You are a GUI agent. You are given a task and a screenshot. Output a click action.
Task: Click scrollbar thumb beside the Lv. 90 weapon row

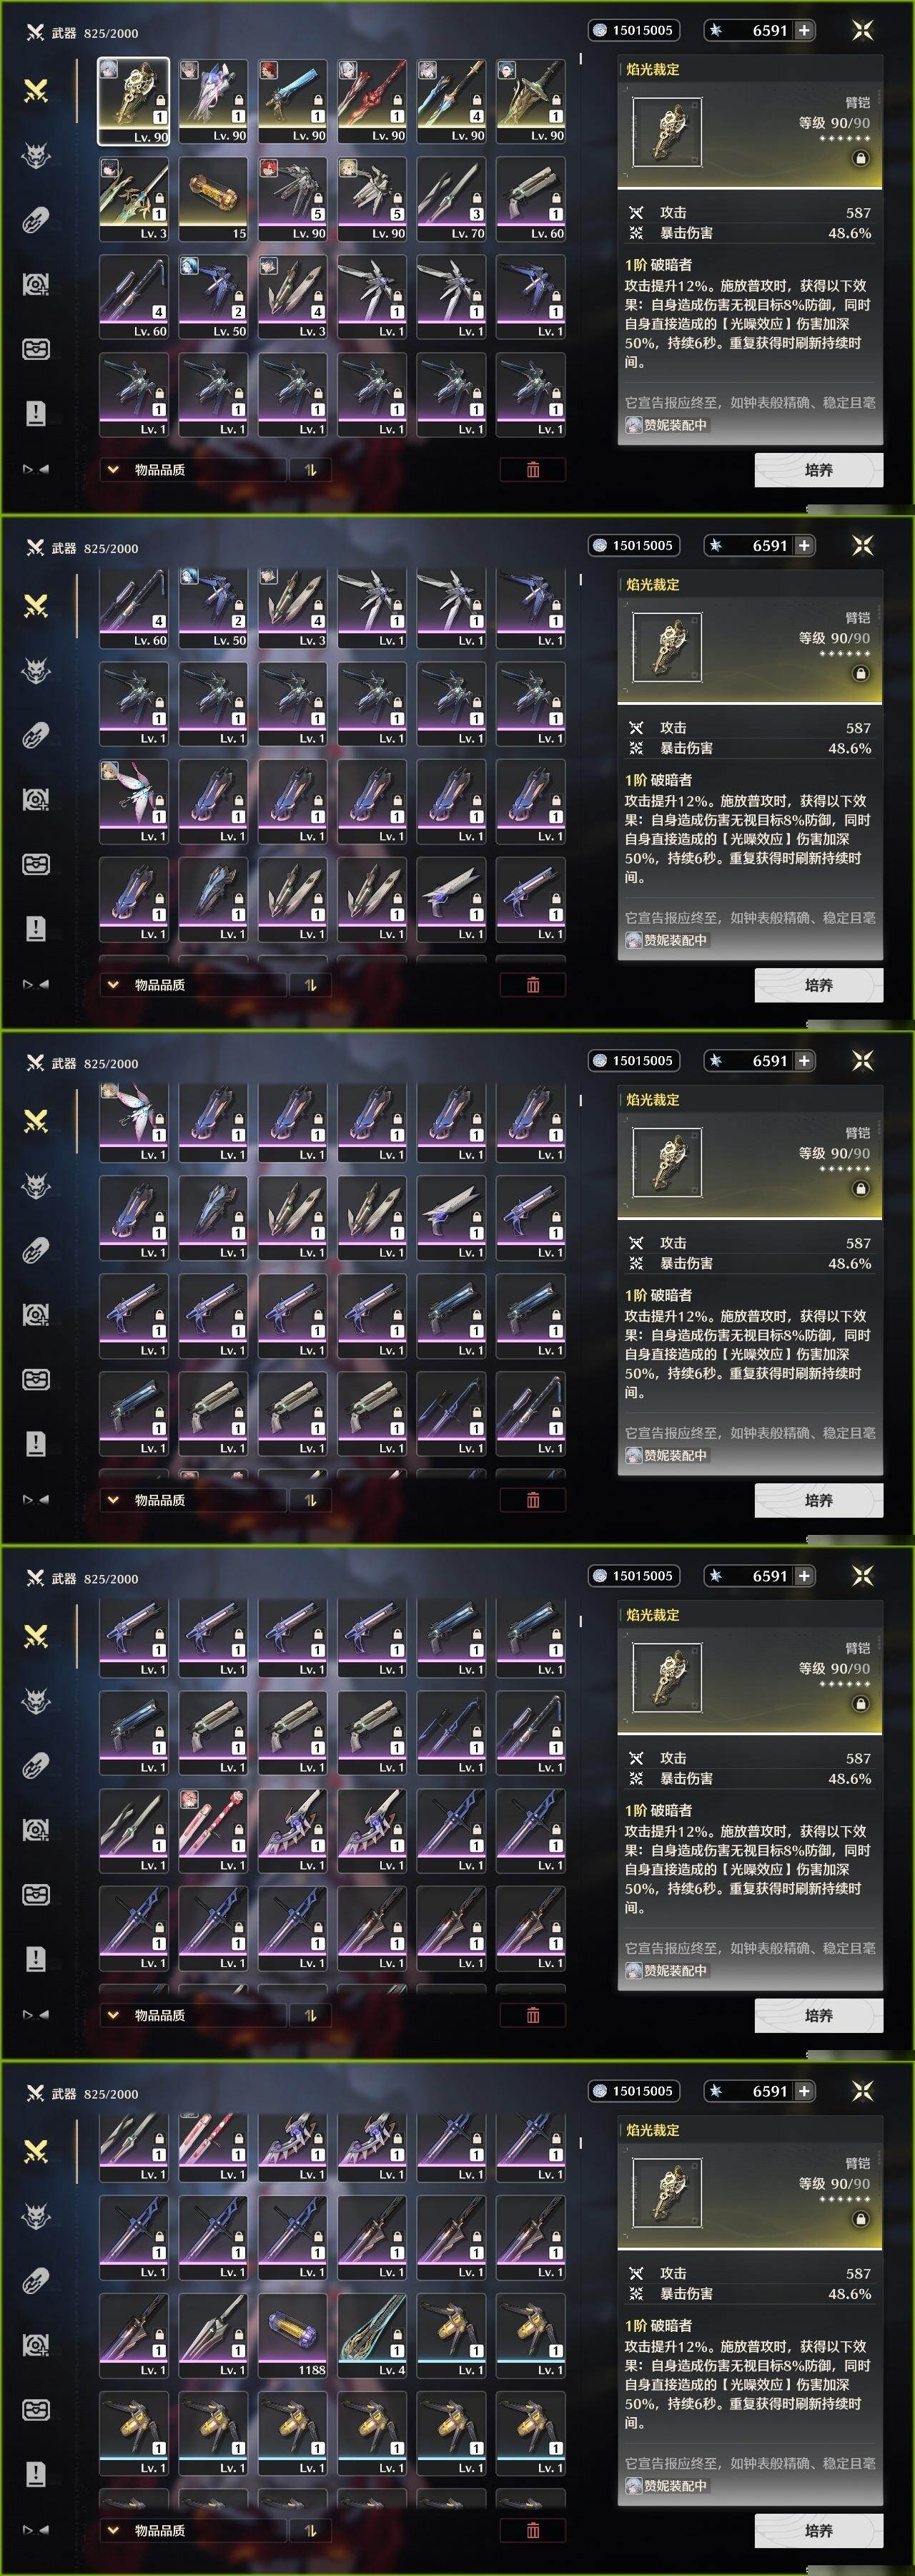(580, 59)
